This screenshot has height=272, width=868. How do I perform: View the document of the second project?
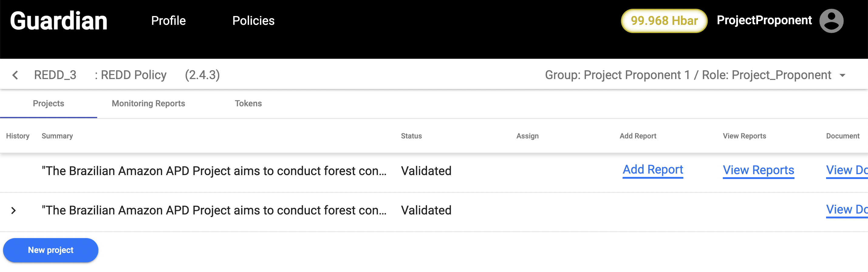tap(846, 210)
